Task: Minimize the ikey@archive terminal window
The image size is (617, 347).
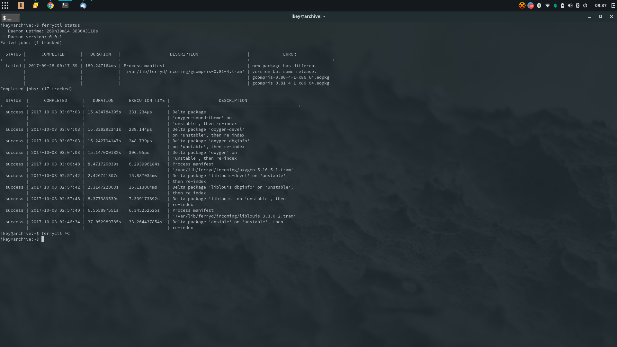Action: 590,17
